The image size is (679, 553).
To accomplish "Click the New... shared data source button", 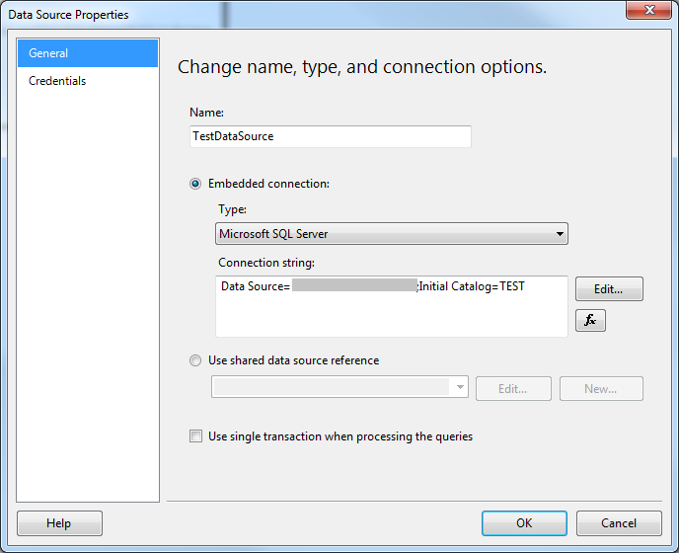I will (601, 388).
